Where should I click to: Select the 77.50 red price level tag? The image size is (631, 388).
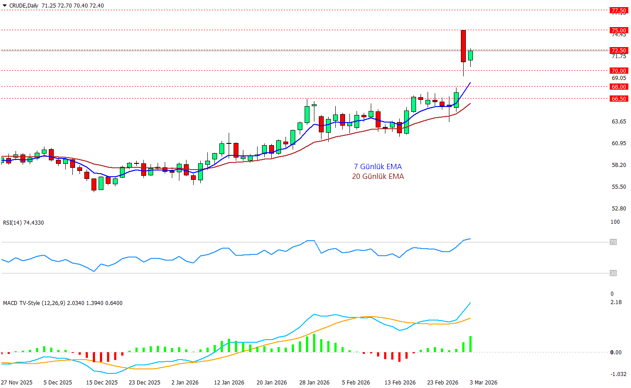619,10
